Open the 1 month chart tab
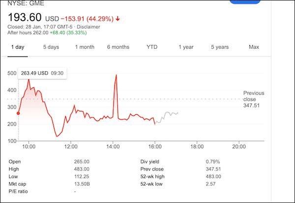This screenshot has height=203, width=295. 85,47
